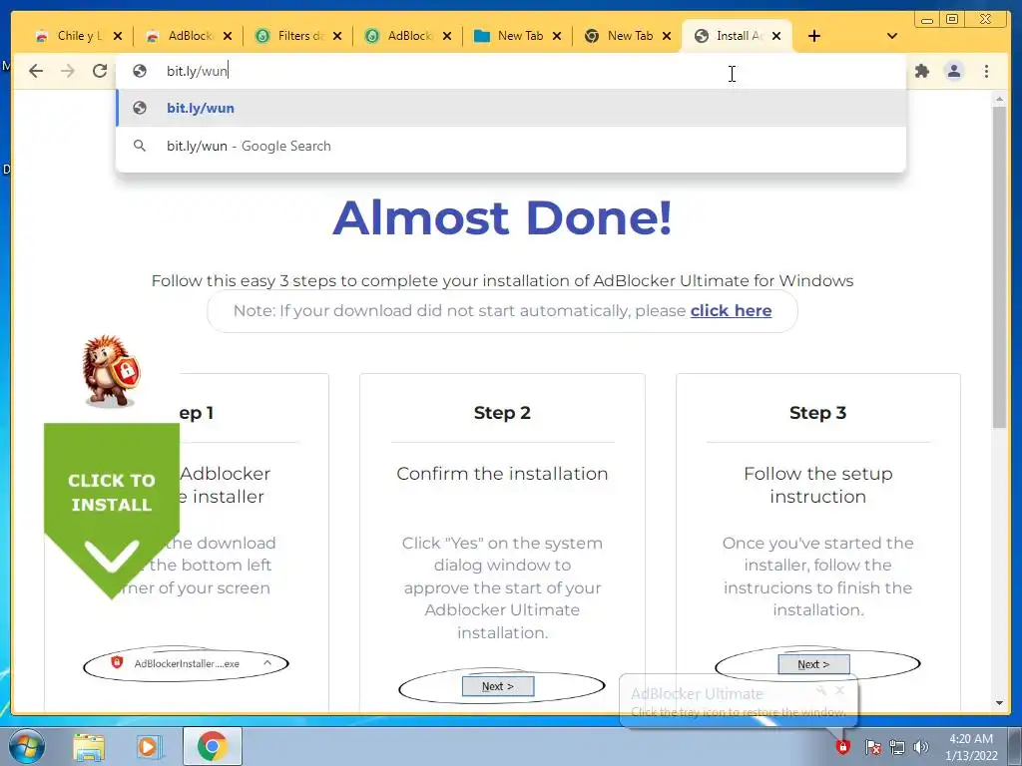Screen dimensions: 1022x766
Task: Click the 'Step 3' heading
Action: [x=817, y=413]
